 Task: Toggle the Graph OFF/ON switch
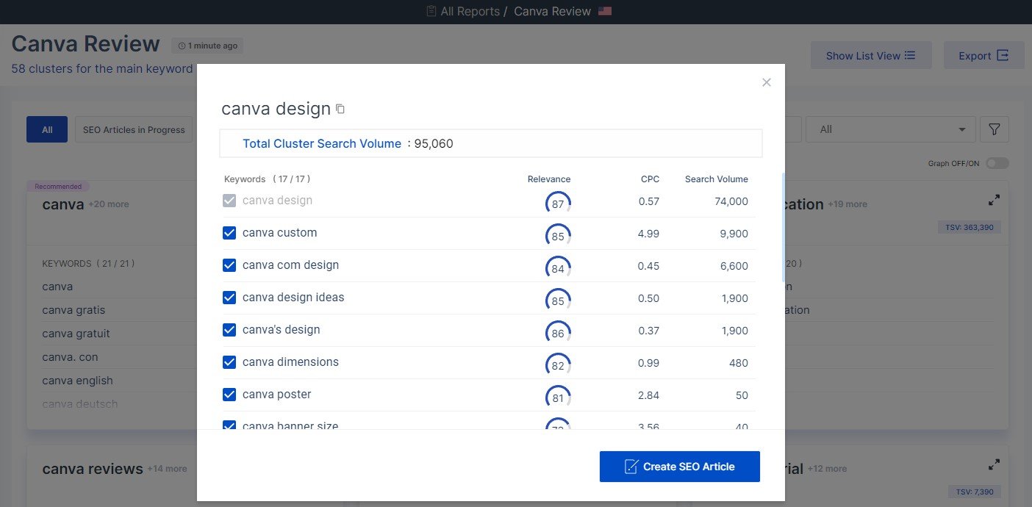point(997,163)
